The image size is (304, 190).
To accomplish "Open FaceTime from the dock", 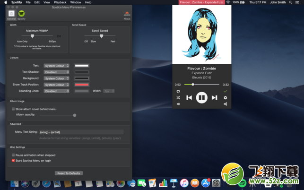I will (x=142, y=183).
